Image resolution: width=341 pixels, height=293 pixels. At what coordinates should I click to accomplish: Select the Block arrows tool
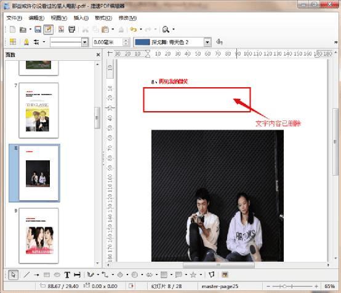coord(150,275)
